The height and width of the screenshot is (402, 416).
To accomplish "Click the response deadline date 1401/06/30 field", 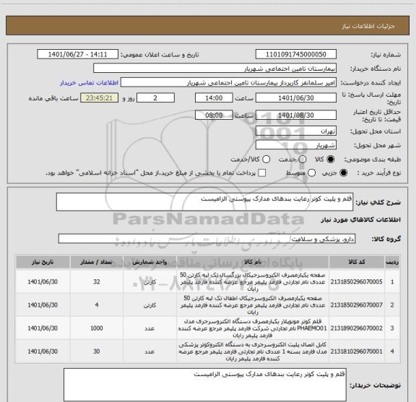I will tap(296, 98).
